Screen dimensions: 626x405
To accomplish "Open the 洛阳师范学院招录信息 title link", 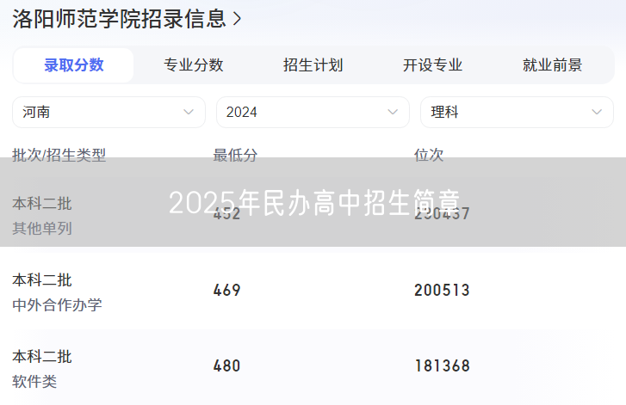I will 119,18.
